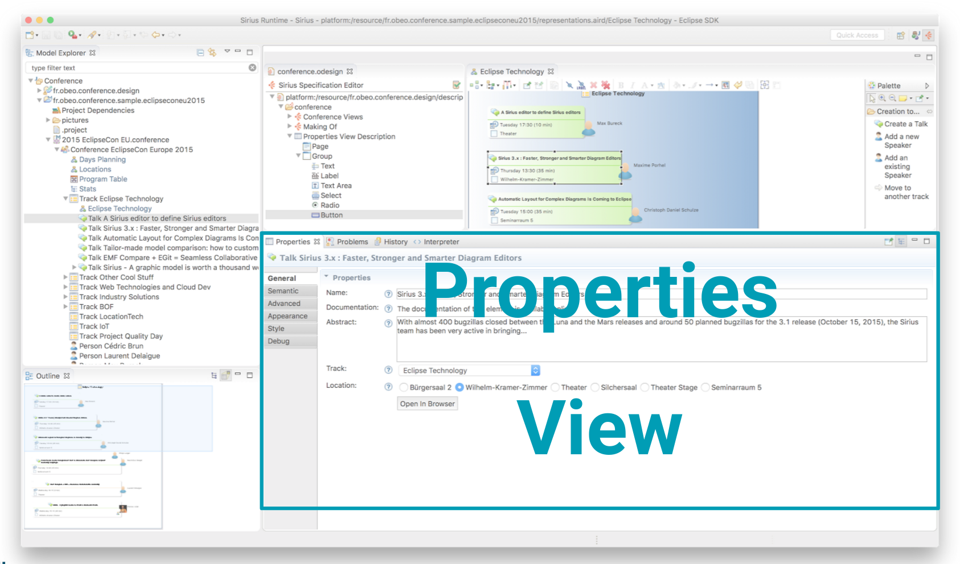Switch to the Interpreter tab
The height and width of the screenshot is (564, 960).
436,242
